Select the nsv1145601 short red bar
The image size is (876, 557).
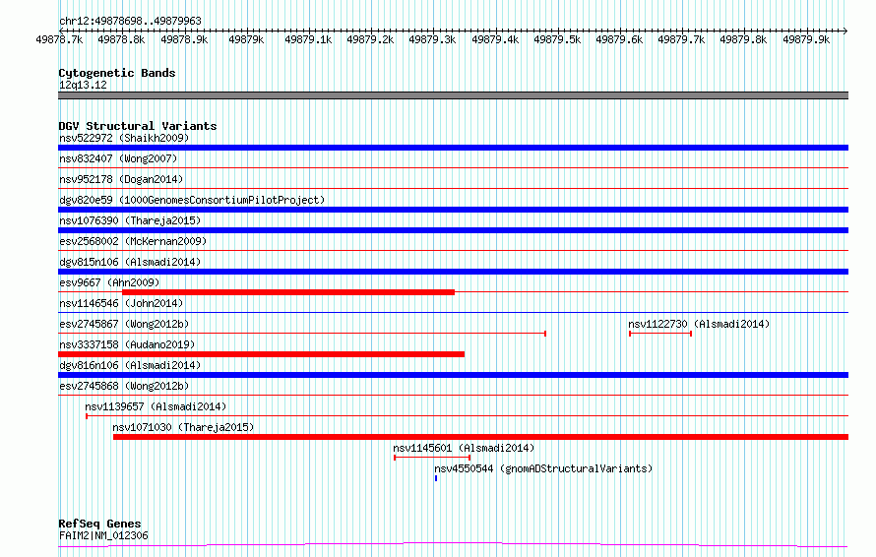pyautogui.click(x=432, y=458)
